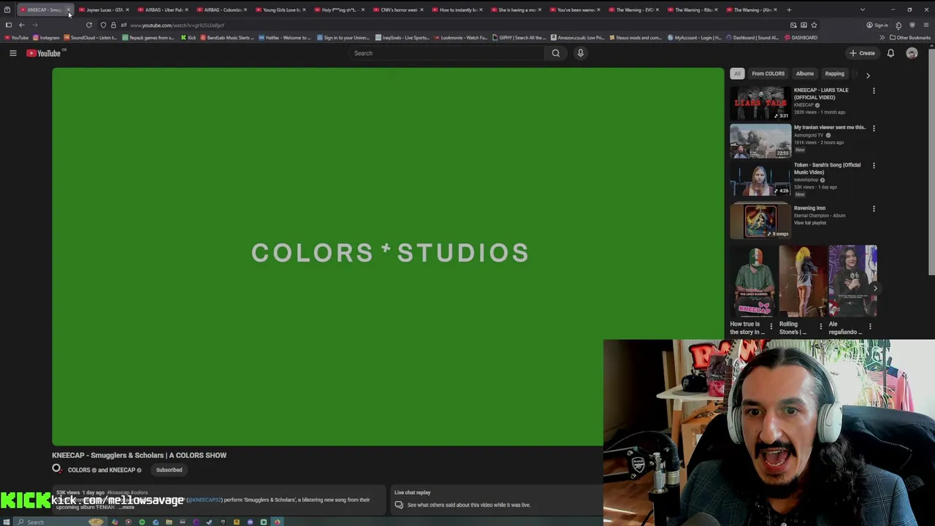This screenshot has width=935, height=526.
Task: Open options for Iranian viewer video
Action: click(x=874, y=129)
